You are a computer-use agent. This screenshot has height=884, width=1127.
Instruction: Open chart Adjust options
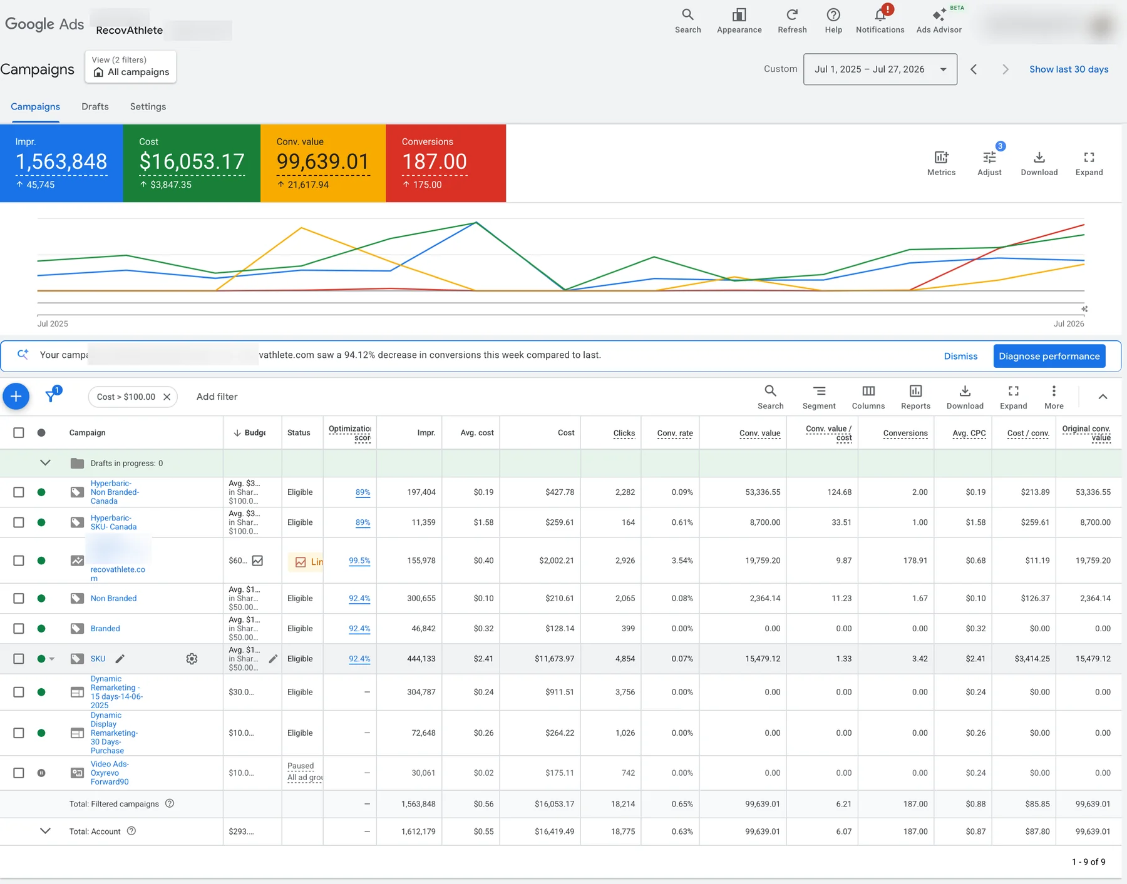click(x=989, y=163)
